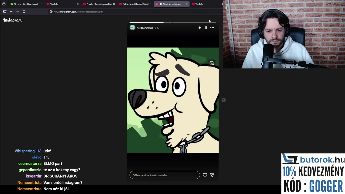The image size is (345, 194).
Task: Click the butorok.hu ad banner
Action: click(x=313, y=174)
